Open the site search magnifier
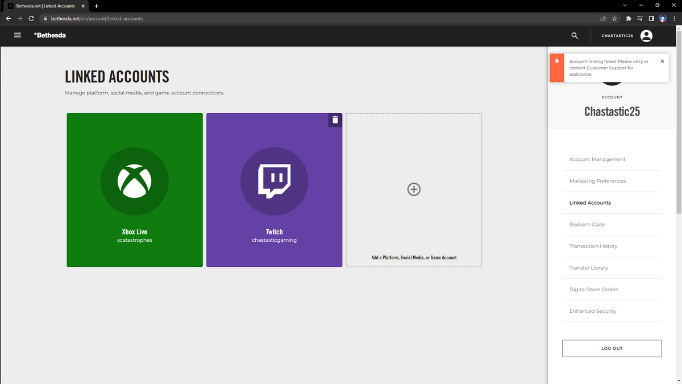Viewport: 682px width, 384px height. click(x=575, y=35)
